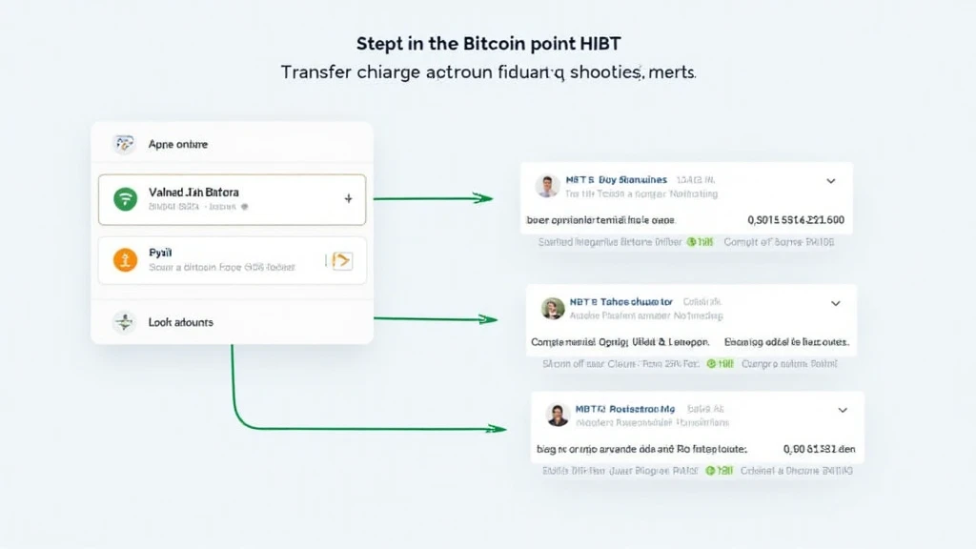The width and height of the screenshot is (976, 549).
Task: Click the avatar on the second transaction card
Action: coord(553,308)
